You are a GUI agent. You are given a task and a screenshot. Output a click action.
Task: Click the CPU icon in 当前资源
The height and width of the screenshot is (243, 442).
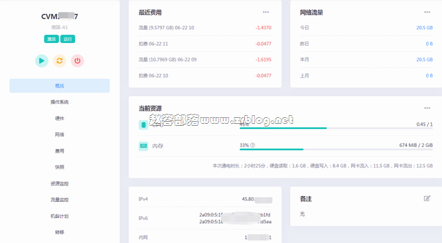tap(143, 124)
